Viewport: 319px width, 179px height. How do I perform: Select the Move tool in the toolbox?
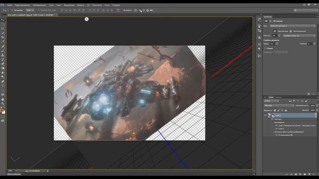coord(2,20)
